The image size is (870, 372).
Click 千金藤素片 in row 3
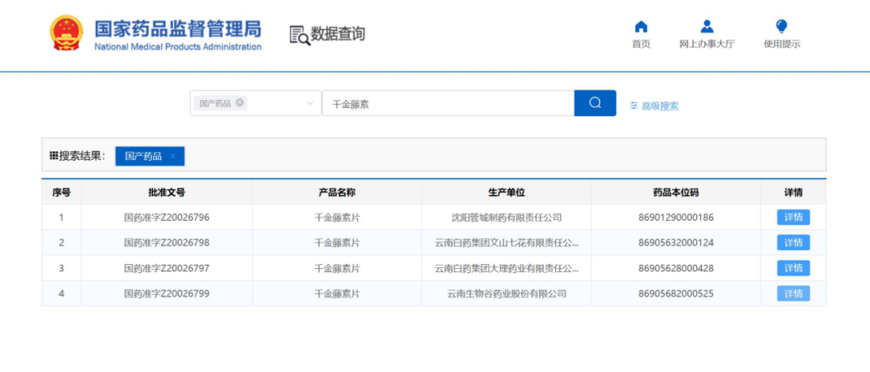[x=337, y=268]
